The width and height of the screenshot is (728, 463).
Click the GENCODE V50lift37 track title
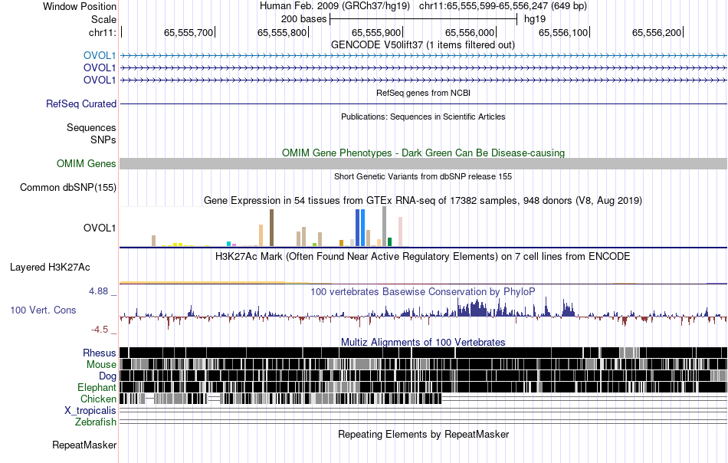coord(423,45)
